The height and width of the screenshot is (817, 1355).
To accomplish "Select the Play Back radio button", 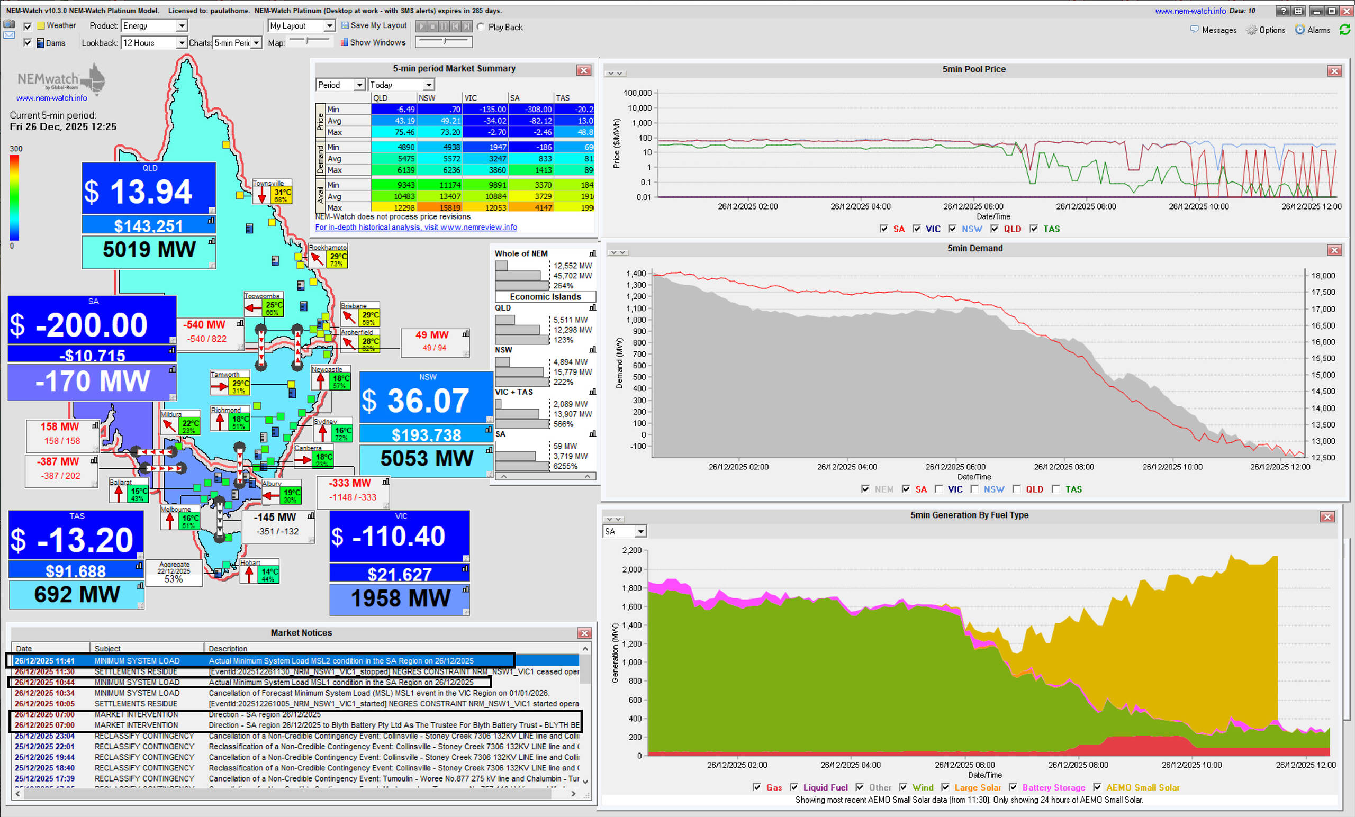I will 481,27.
